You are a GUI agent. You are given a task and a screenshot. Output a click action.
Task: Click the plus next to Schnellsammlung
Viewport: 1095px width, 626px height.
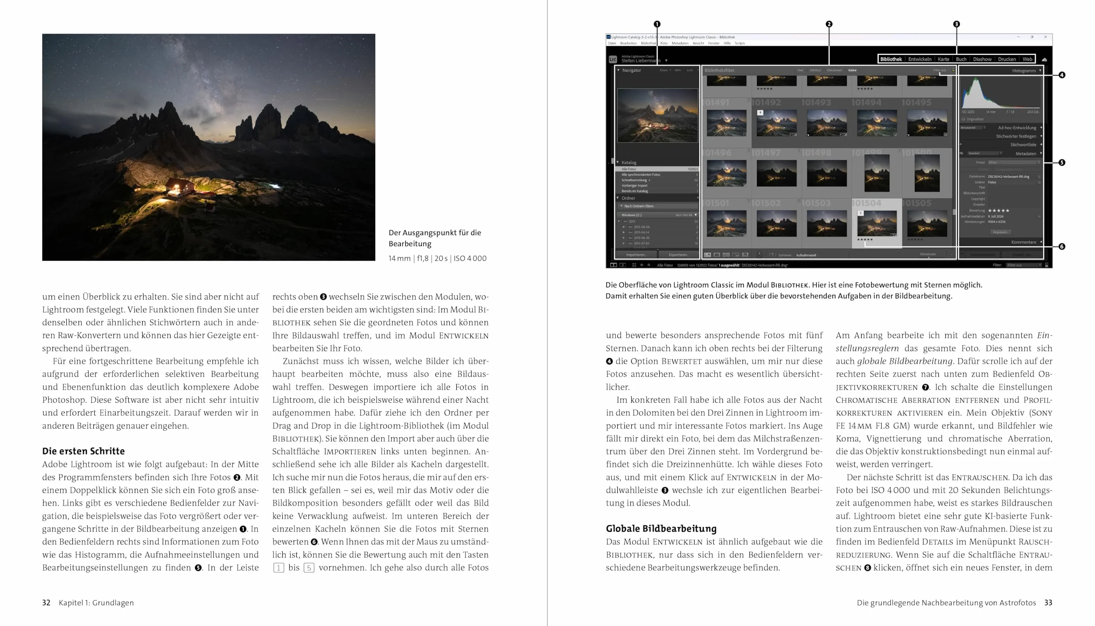pyautogui.click(x=650, y=180)
